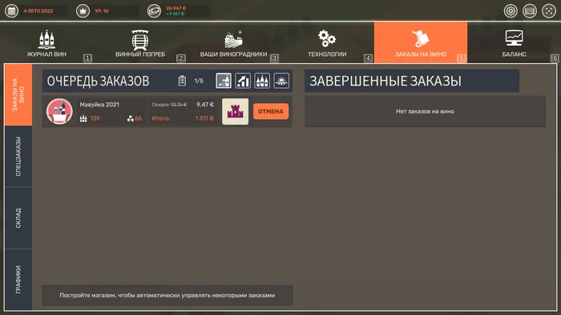Open the encyclopedia book icon
Image resolution: width=561 pixels, height=315 pixels.
click(530, 10)
